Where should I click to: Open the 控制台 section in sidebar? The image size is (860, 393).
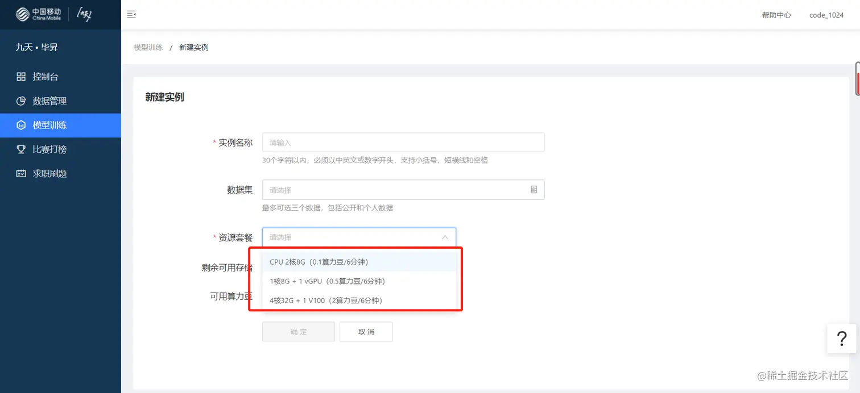tap(44, 76)
